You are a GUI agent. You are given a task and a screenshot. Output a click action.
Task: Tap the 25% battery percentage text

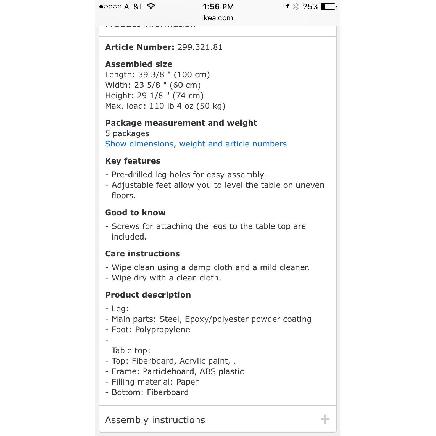310,6
